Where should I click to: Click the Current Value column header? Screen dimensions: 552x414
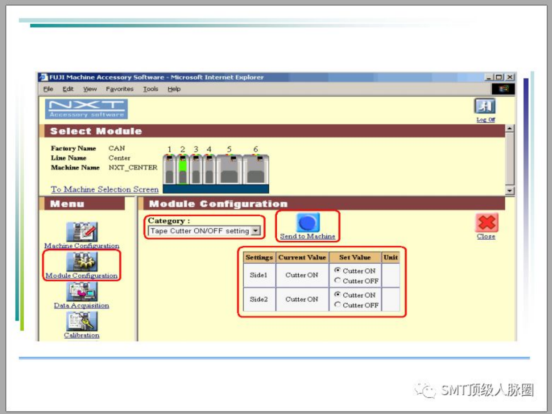click(x=302, y=257)
